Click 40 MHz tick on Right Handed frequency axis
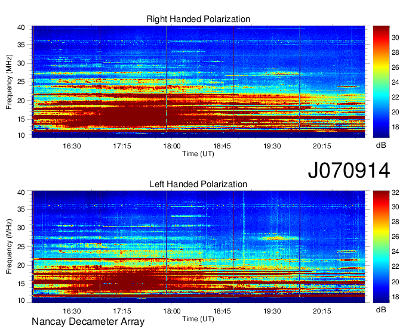Image resolution: width=406 pixels, height=329 pixels. point(21,27)
